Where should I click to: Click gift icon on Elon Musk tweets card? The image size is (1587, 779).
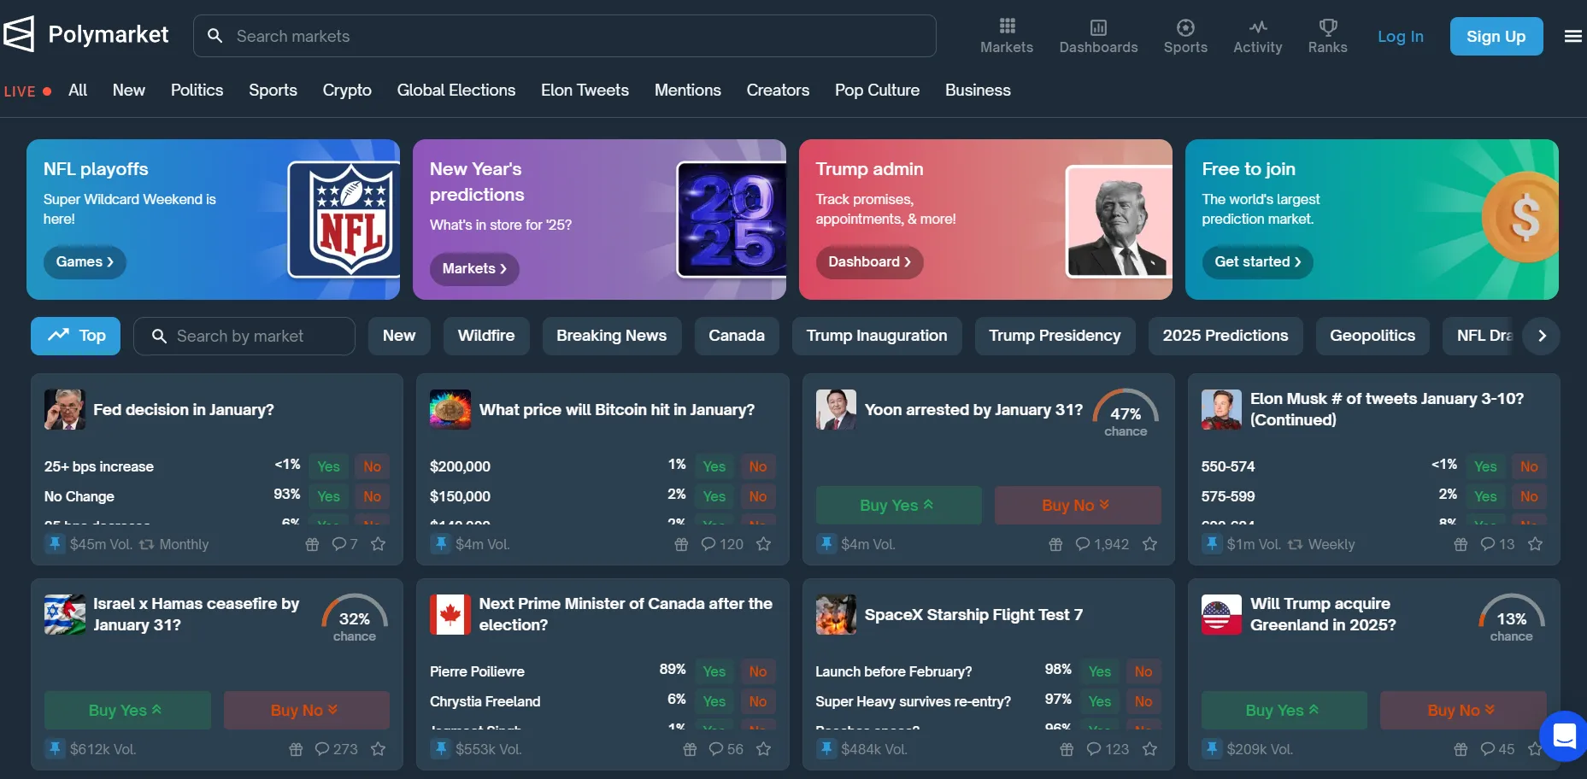(1461, 544)
